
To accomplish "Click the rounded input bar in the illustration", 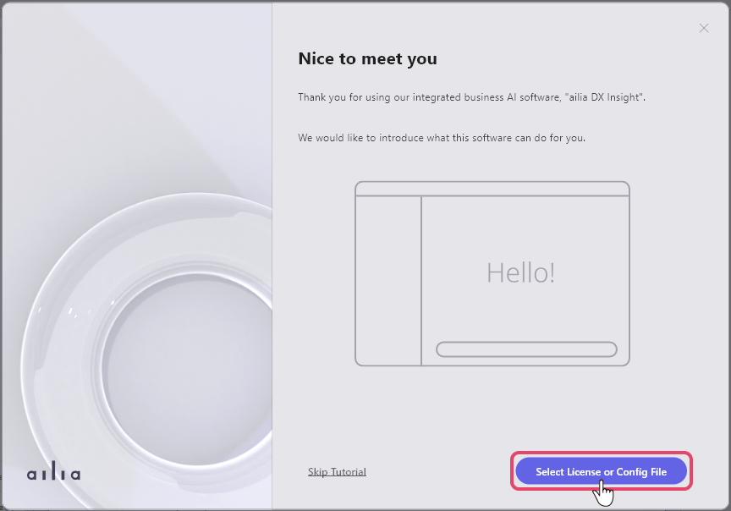I will click(526, 349).
